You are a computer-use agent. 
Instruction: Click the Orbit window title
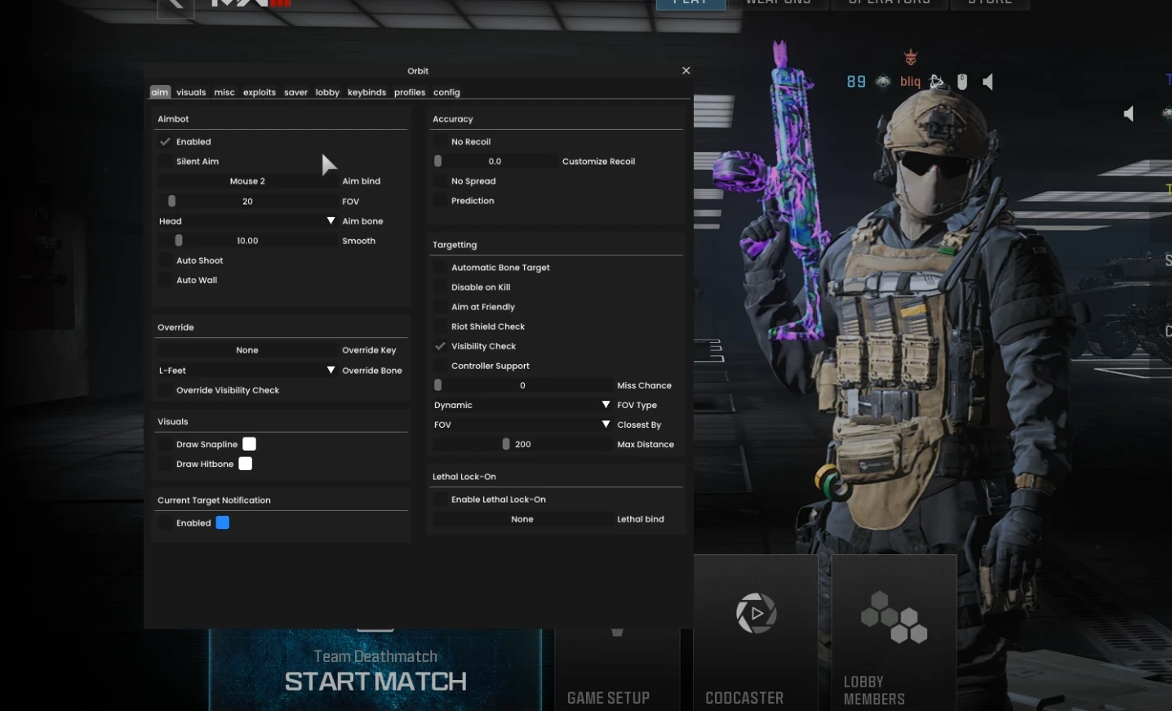point(418,71)
